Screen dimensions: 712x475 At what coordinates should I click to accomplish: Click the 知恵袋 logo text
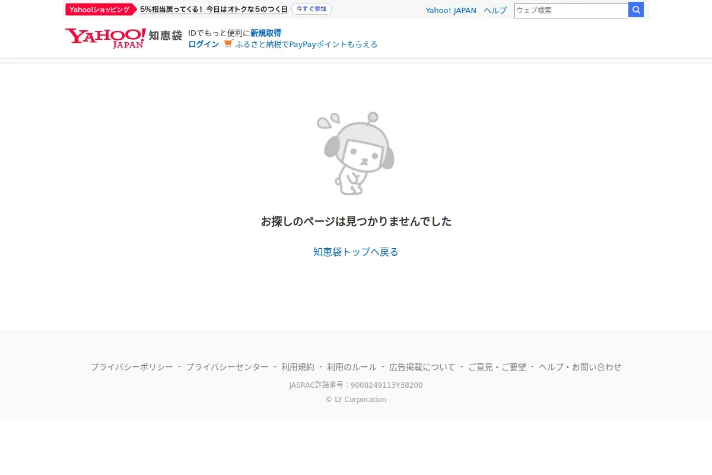point(165,36)
